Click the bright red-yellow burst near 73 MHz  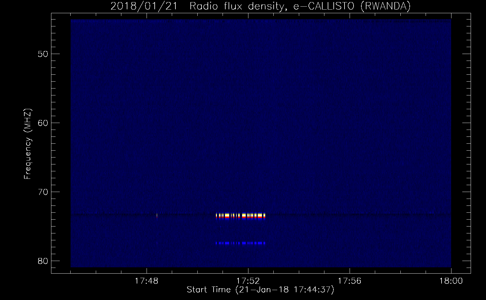[x=241, y=216]
